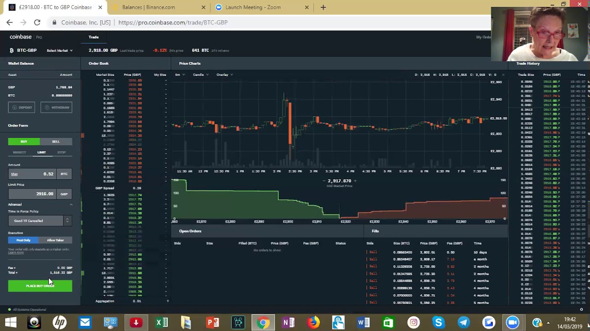Viewport: 590px width, 331px height.
Task: Open the 5m timeframe dropdown
Action: coord(179,74)
